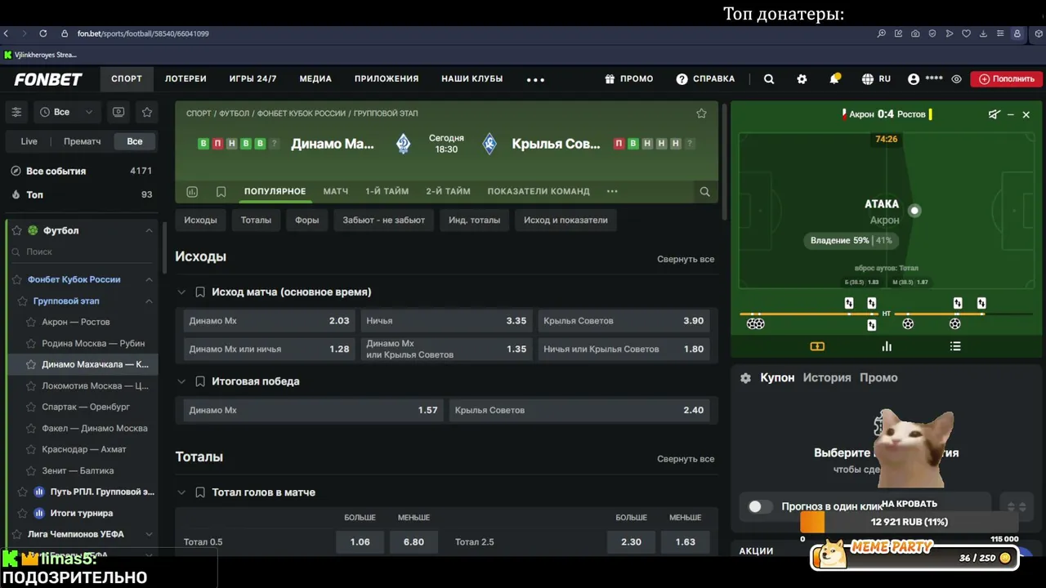Reload the page in browser toolbar
1046x588 pixels.
(x=42, y=33)
